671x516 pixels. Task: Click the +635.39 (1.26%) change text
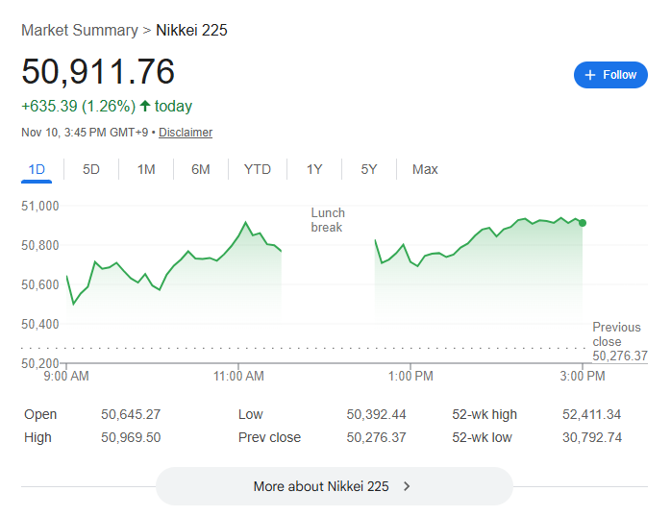pos(78,106)
